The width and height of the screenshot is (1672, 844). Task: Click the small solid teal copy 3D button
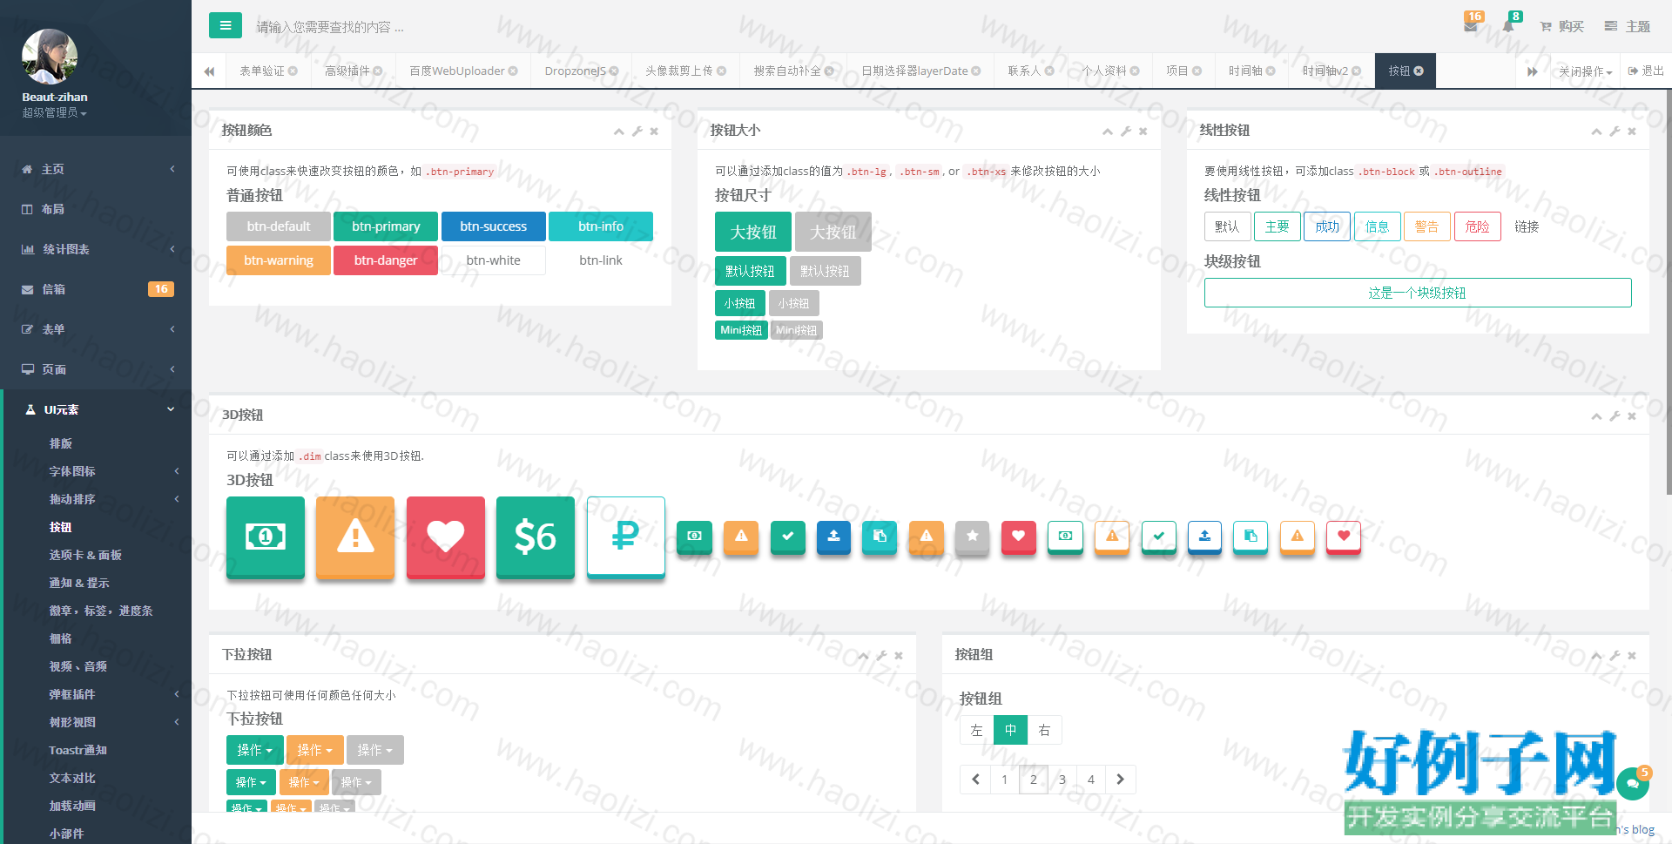click(880, 537)
